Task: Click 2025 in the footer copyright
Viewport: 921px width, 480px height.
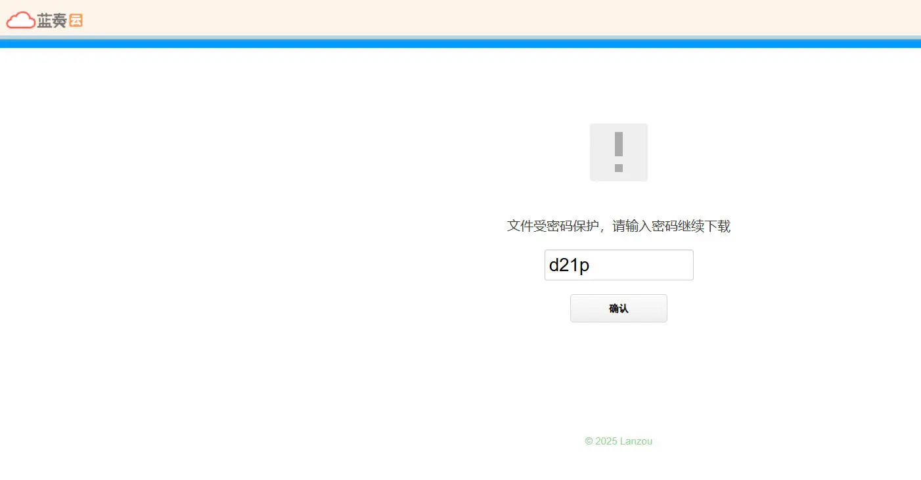Action: [x=606, y=441]
